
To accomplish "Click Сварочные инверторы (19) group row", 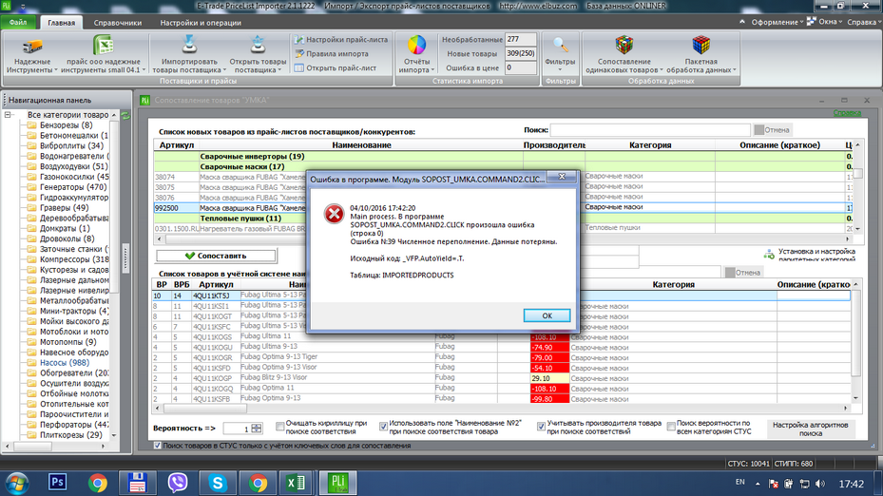I will click(503, 157).
